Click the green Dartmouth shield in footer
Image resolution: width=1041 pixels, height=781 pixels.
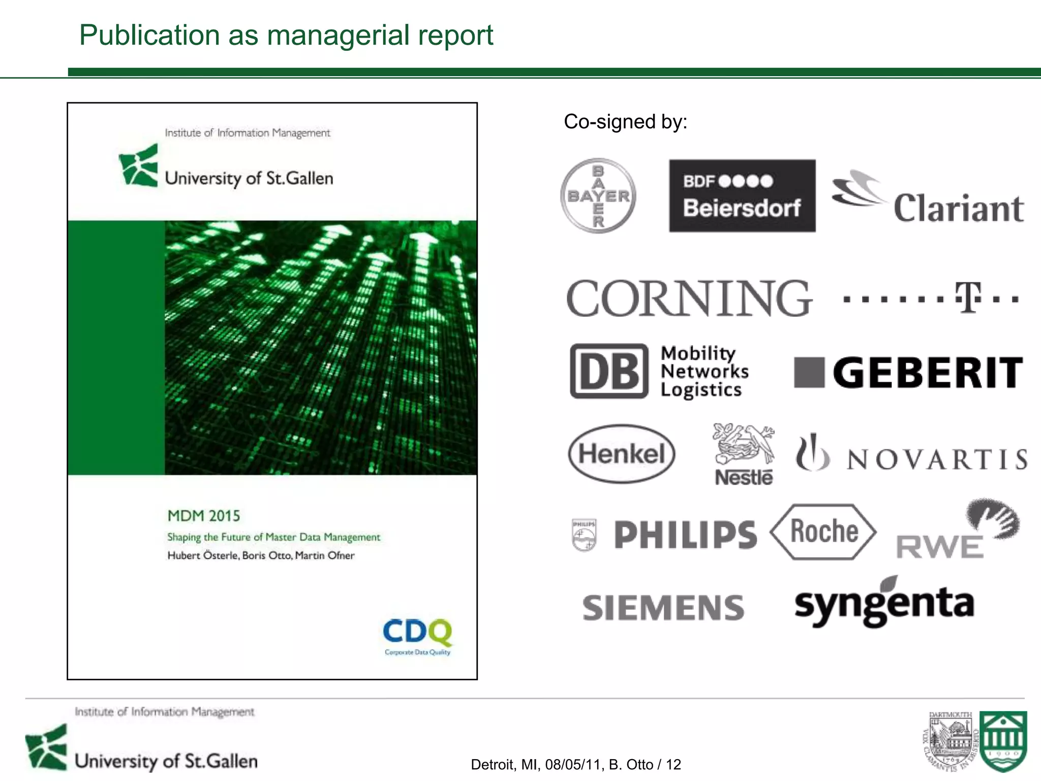point(1003,741)
